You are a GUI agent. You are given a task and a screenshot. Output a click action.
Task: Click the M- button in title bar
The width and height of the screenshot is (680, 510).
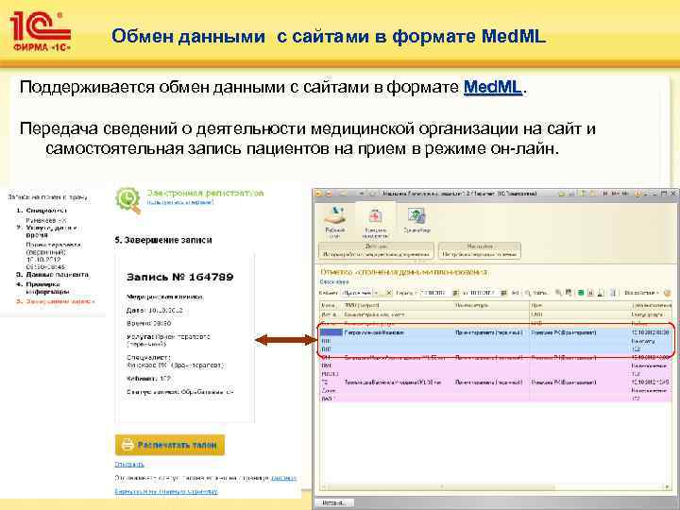(625, 194)
